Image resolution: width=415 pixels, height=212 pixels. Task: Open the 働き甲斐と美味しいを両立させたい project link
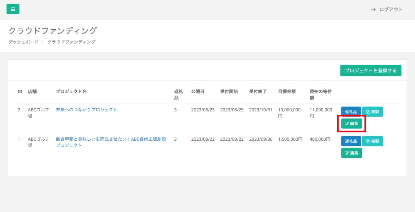(111, 139)
